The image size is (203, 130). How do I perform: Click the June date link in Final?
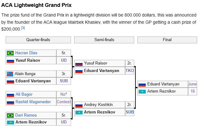192,84
